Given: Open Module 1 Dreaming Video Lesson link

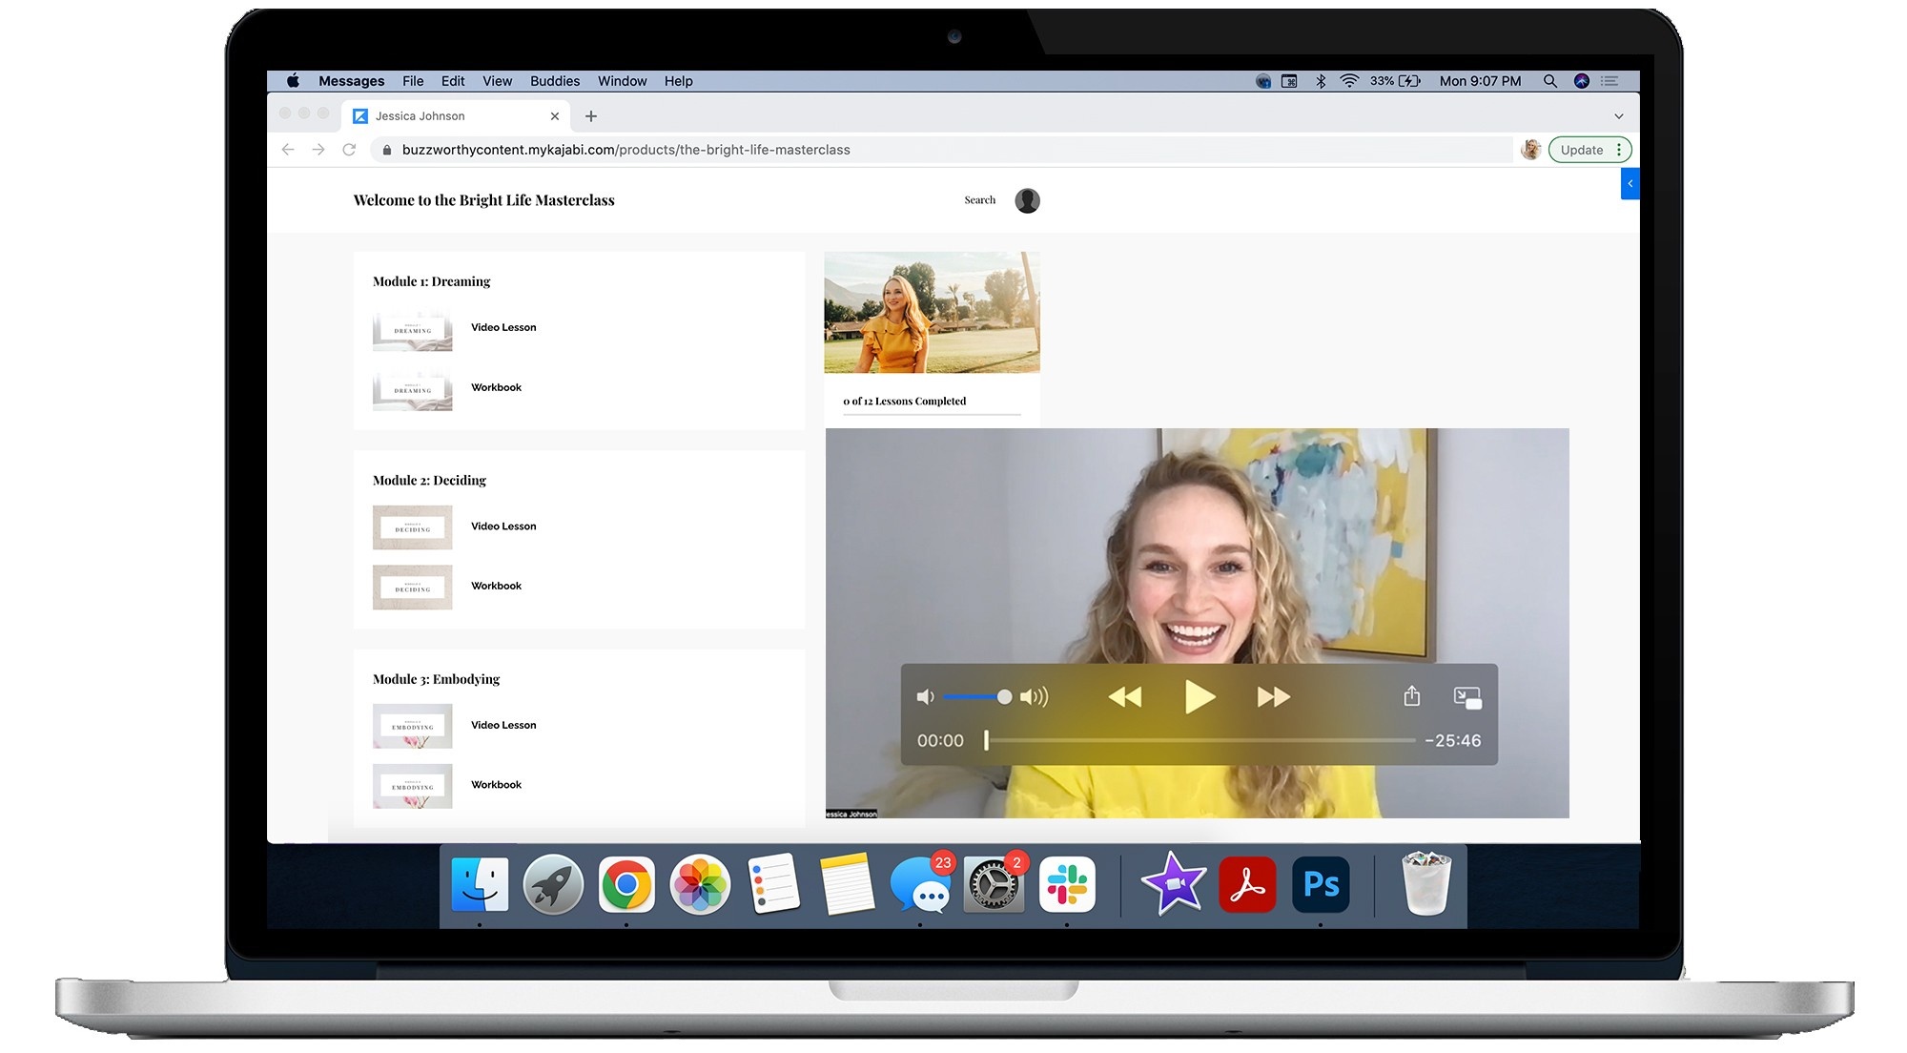Looking at the screenshot, I should coord(503,327).
